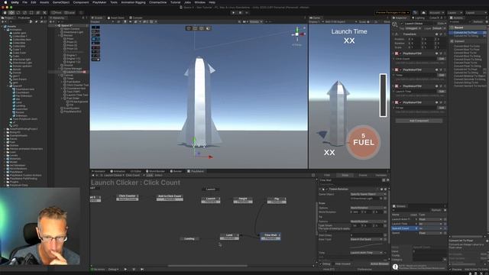Select the Move tool in toolbar

(11, 13)
